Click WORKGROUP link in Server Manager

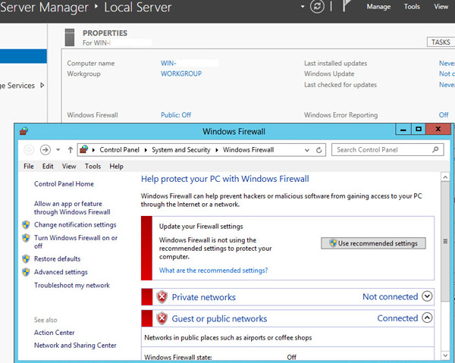pos(181,74)
